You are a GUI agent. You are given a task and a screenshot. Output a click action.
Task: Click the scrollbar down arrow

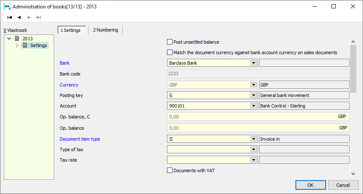pyautogui.click(x=353, y=173)
